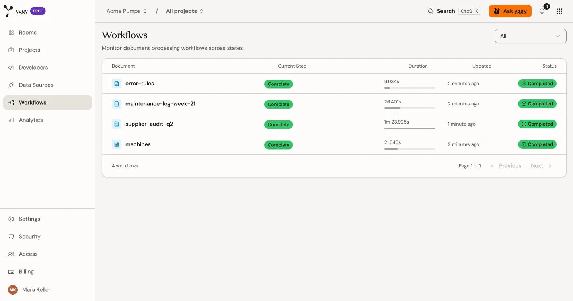This screenshot has width=573, height=301.
Task: Open the apps grid menu icon
Action: coord(559,11)
